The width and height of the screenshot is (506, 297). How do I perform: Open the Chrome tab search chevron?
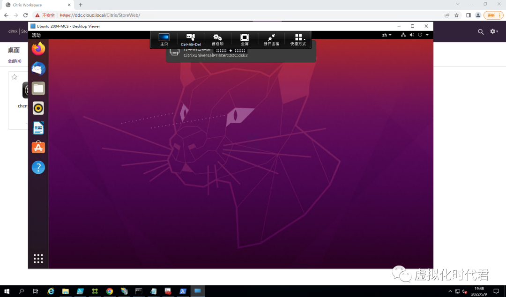click(458, 4)
